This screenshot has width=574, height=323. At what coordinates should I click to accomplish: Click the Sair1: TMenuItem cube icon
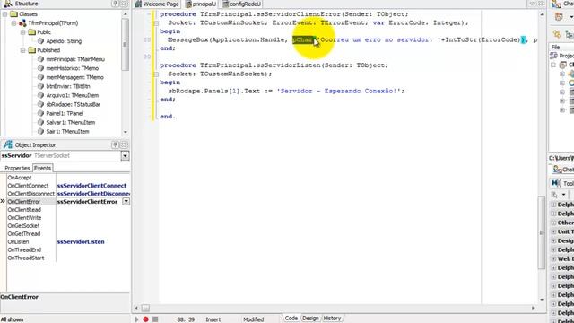[40, 131]
